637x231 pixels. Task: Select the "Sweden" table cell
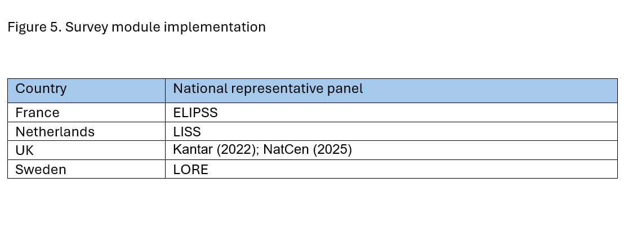coord(41,170)
